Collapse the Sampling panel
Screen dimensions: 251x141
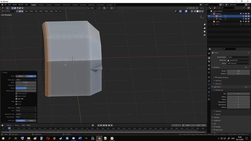pos(213,67)
